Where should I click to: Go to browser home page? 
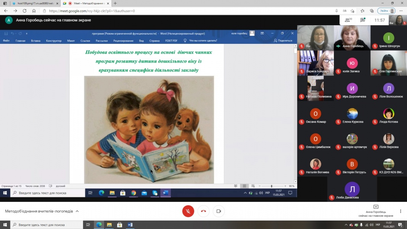point(34,11)
